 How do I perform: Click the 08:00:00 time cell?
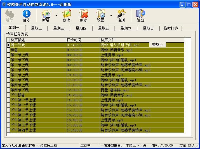click(83, 55)
